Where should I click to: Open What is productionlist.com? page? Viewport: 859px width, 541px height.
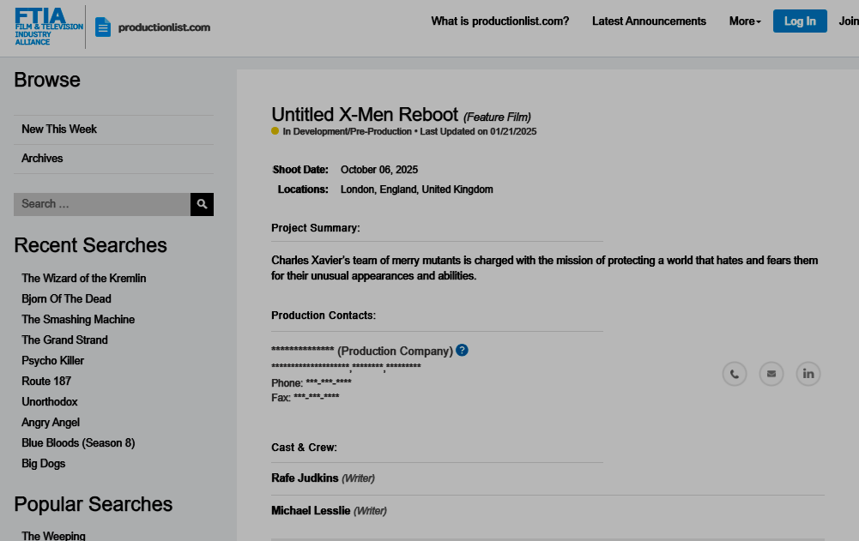pos(499,21)
